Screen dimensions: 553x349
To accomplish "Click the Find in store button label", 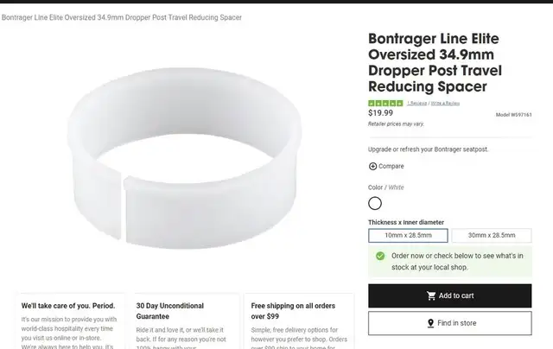I will (x=457, y=323).
